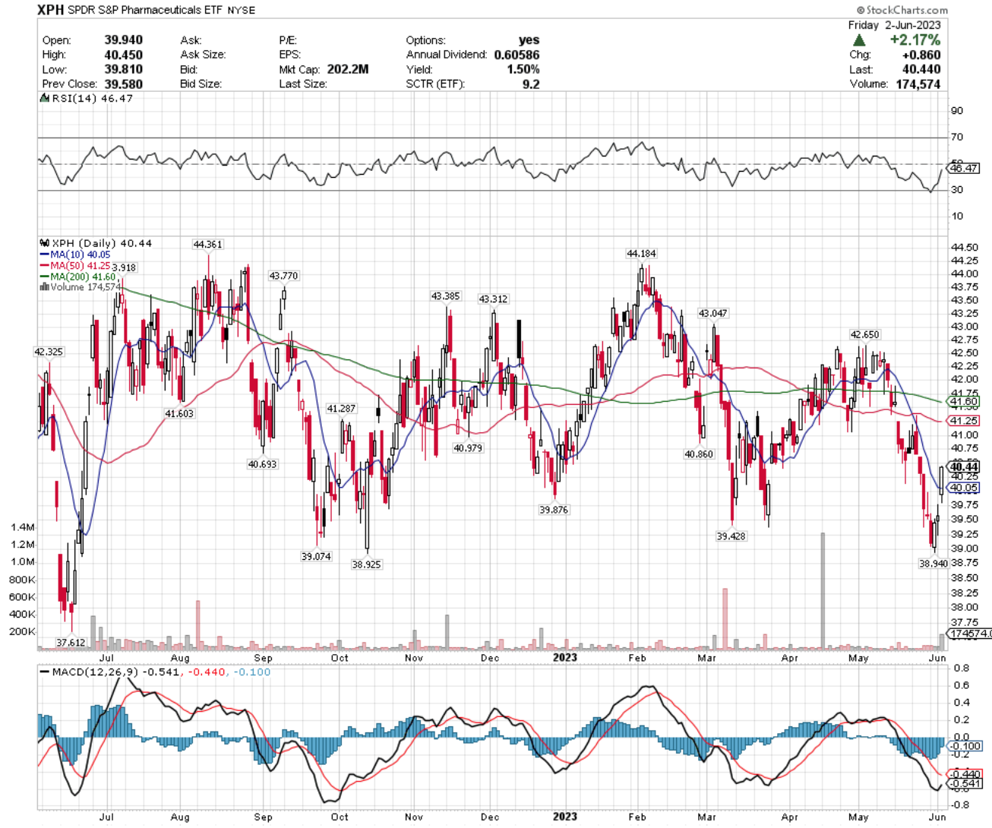Click the Yield value 1.50%
Screen dimensions: 992x828
pyautogui.click(x=523, y=69)
